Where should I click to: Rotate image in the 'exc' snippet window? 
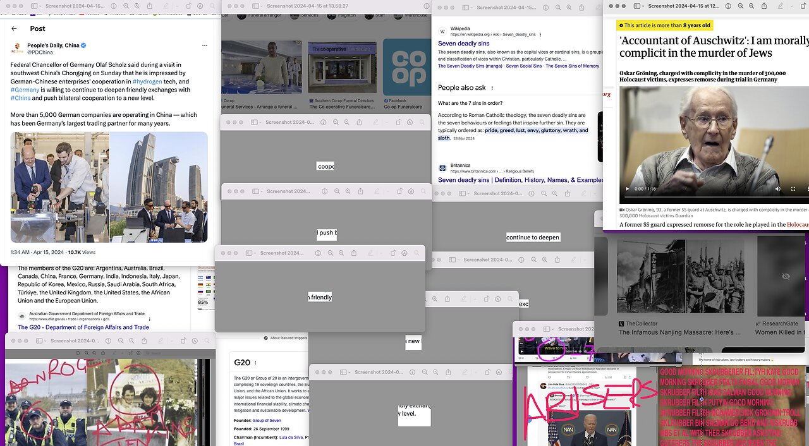pyautogui.click(x=487, y=299)
